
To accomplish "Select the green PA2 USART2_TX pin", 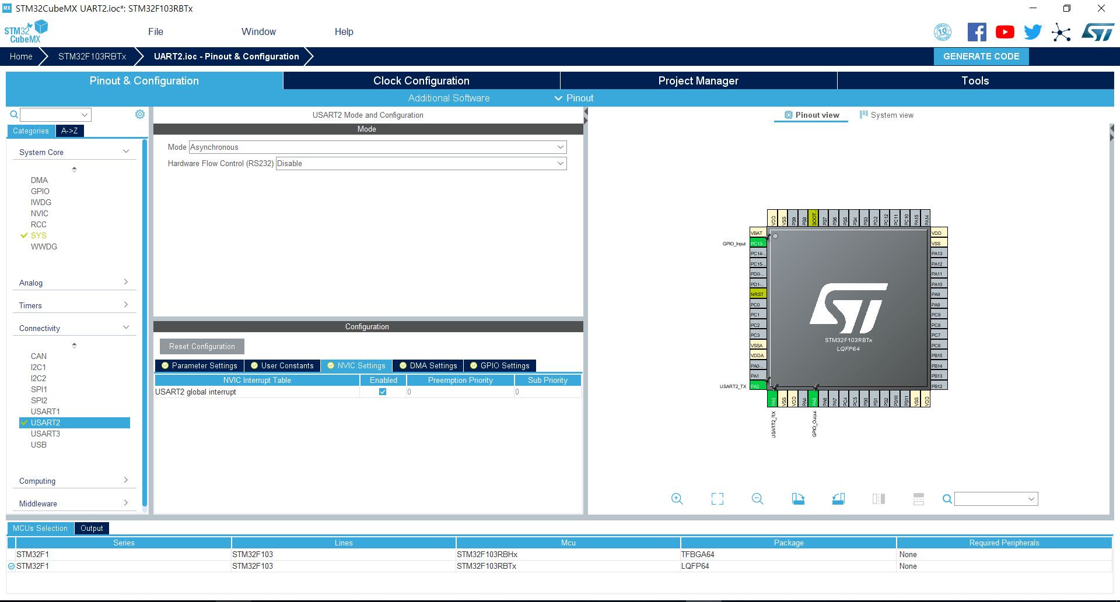I will (758, 386).
